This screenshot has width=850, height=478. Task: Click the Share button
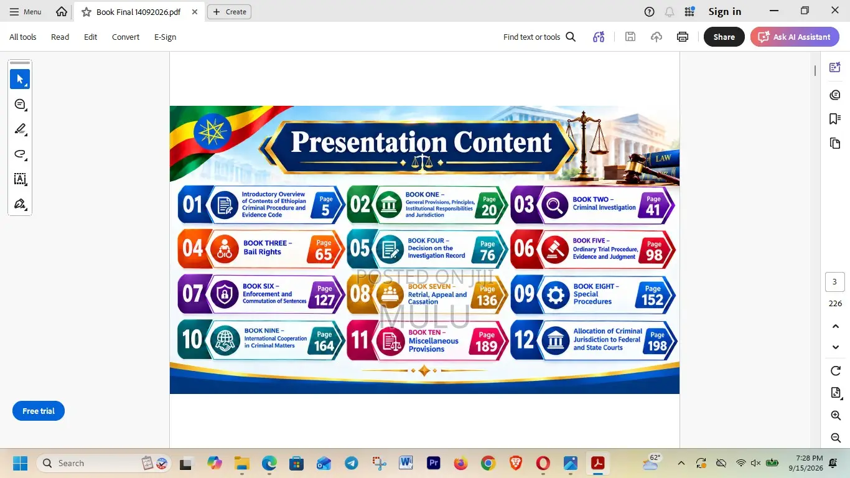point(724,37)
